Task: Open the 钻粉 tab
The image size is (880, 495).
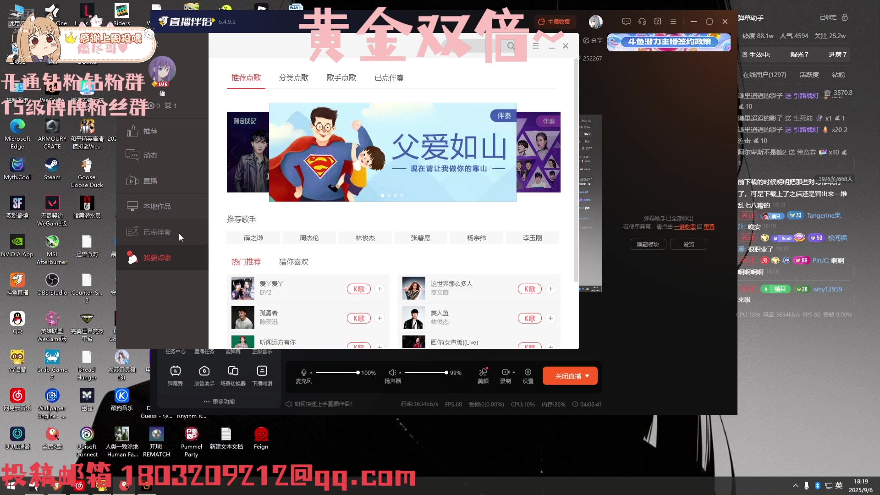Action: pos(838,75)
